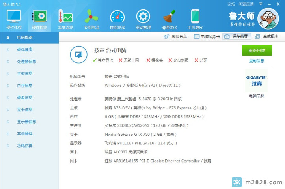Go to 显卡信息 in the sidebar
The height and width of the screenshot is (189, 285).
(x=24, y=109)
